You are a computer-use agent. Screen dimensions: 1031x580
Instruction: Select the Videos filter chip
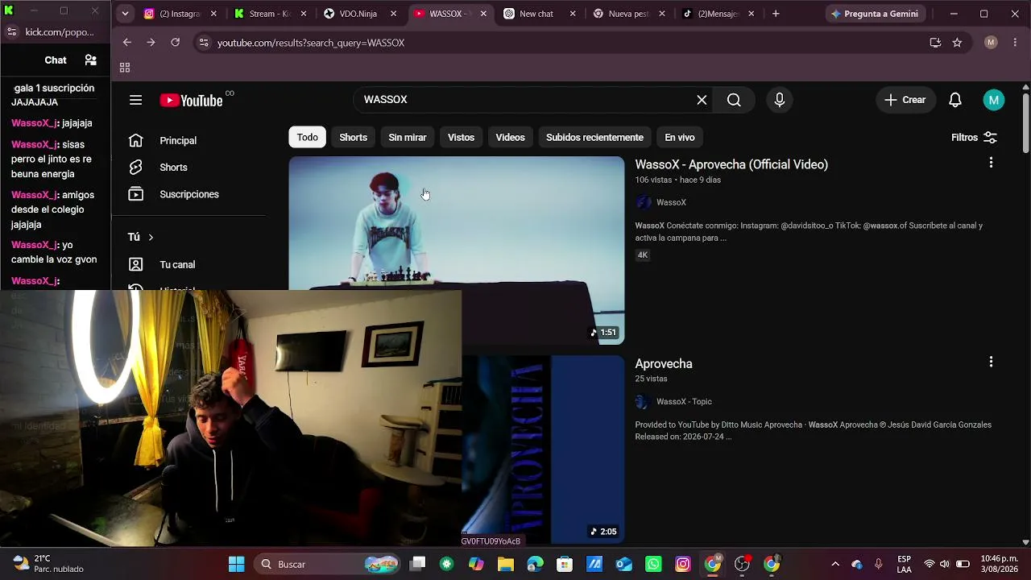(x=510, y=137)
